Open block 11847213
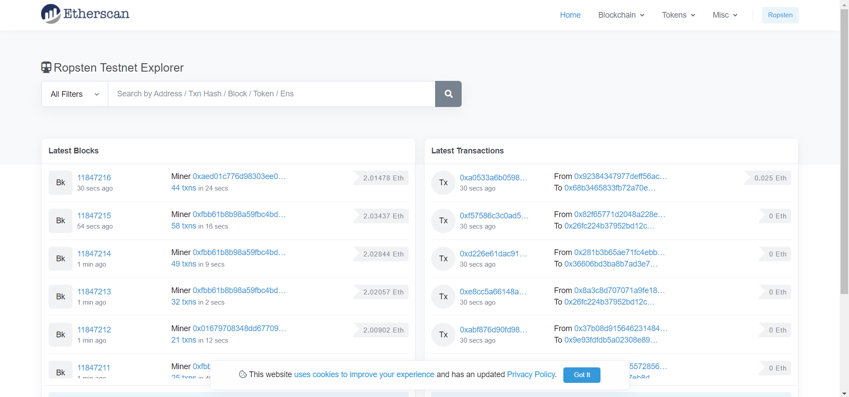Screen dimensions: 849x397 click(x=94, y=292)
